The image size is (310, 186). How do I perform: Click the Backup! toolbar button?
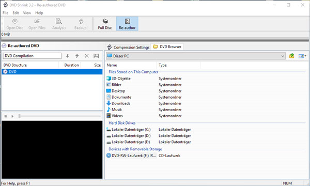81,24
